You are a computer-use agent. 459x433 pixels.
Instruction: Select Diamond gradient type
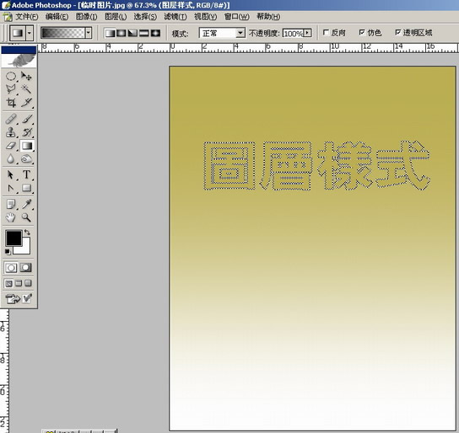[x=155, y=33]
